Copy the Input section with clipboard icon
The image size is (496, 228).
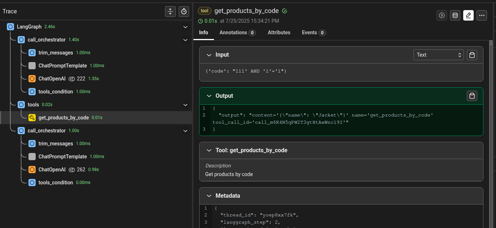472,55
